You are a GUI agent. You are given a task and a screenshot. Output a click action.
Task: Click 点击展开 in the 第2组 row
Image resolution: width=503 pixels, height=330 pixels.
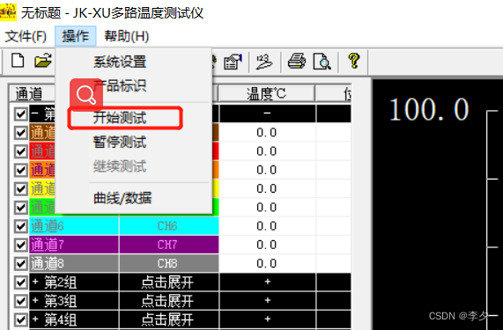pyautogui.click(x=167, y=282)
